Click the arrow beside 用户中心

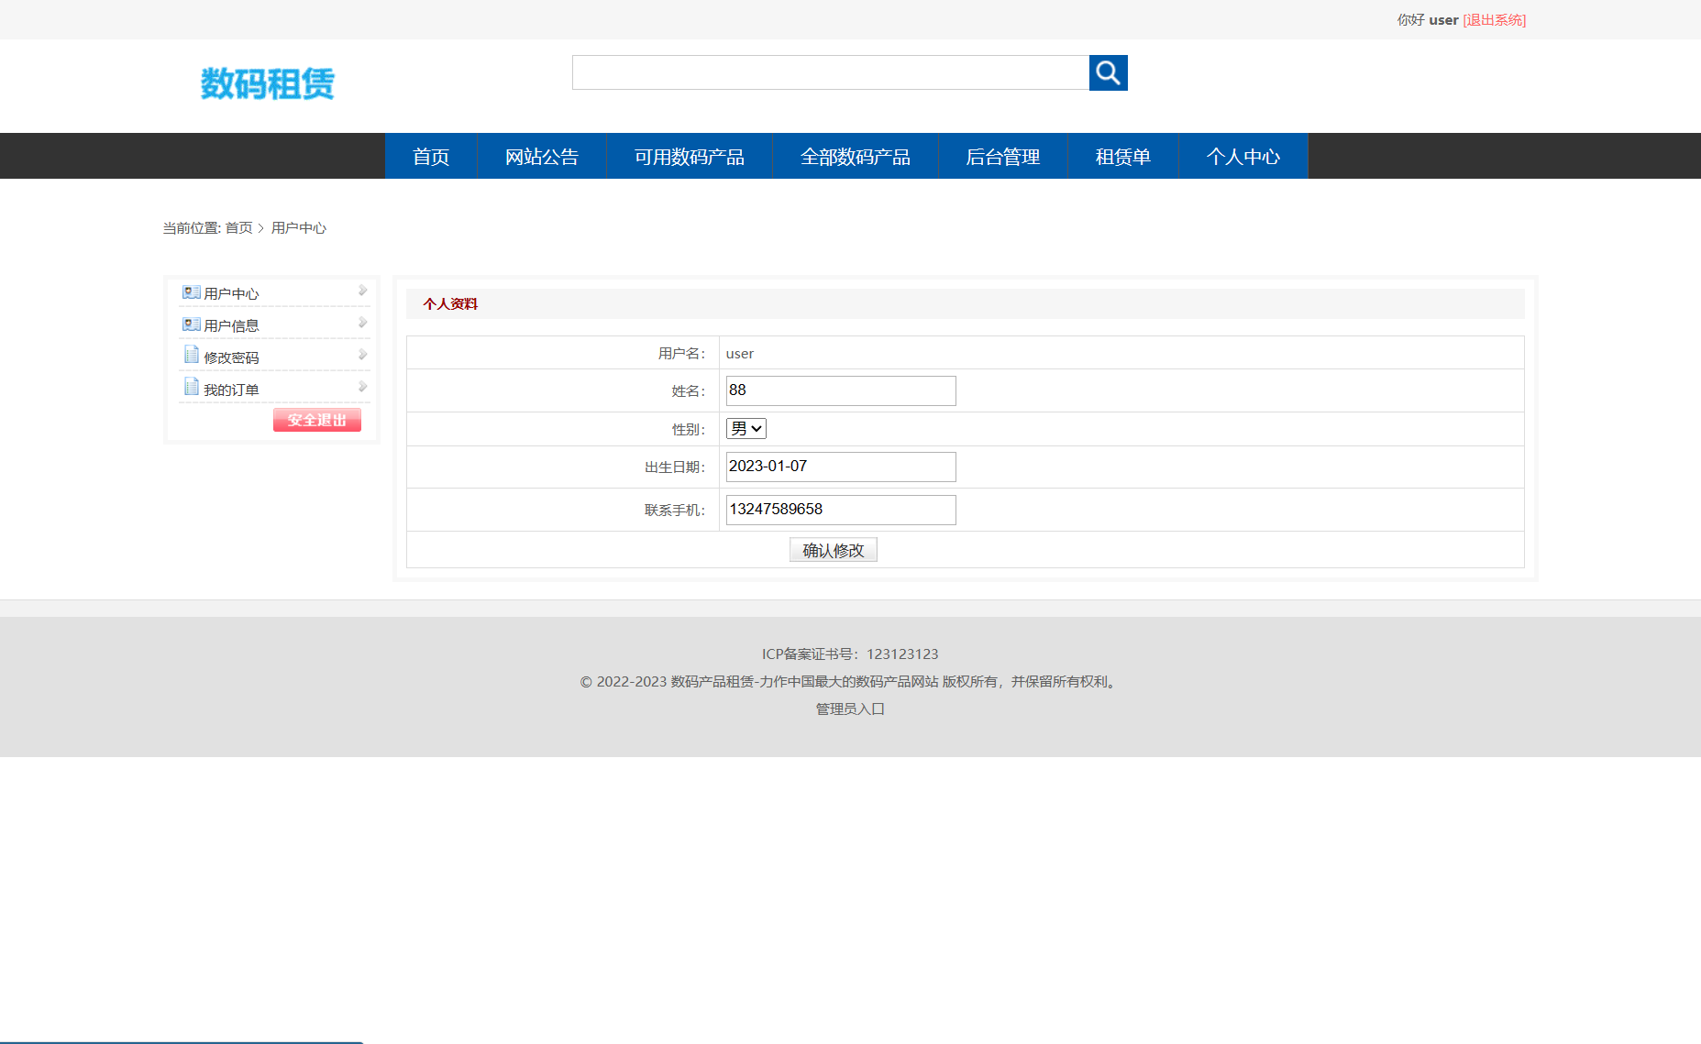[x=363, y=290]
